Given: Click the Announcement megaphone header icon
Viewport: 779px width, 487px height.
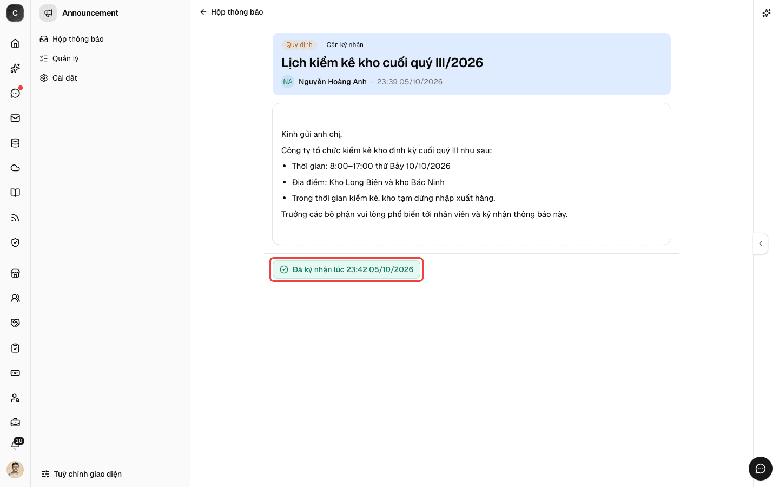Looking at the screenshot, I should point(48,13).
